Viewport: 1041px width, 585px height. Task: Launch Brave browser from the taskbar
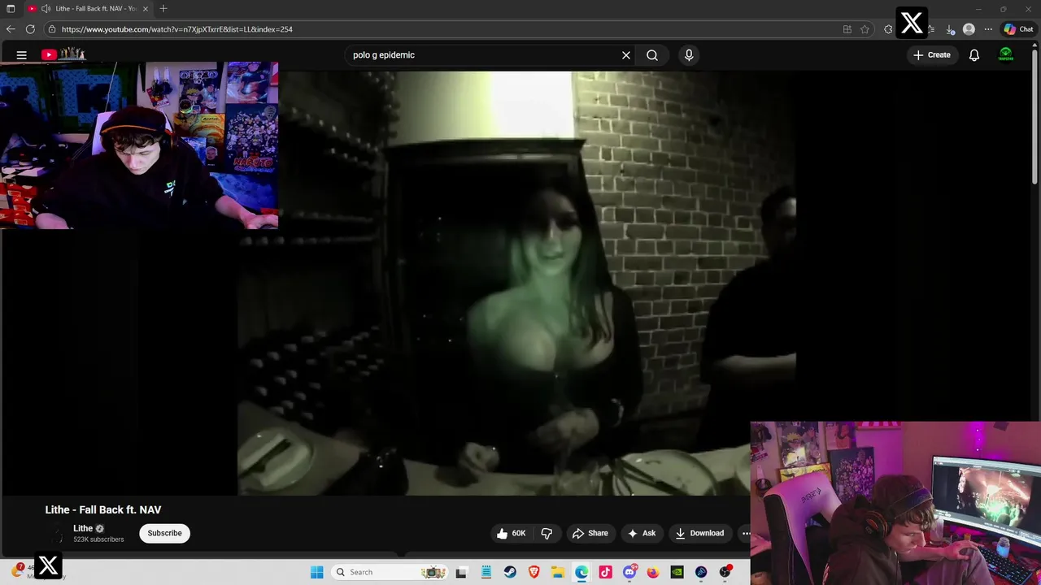(x=534, y=572)
